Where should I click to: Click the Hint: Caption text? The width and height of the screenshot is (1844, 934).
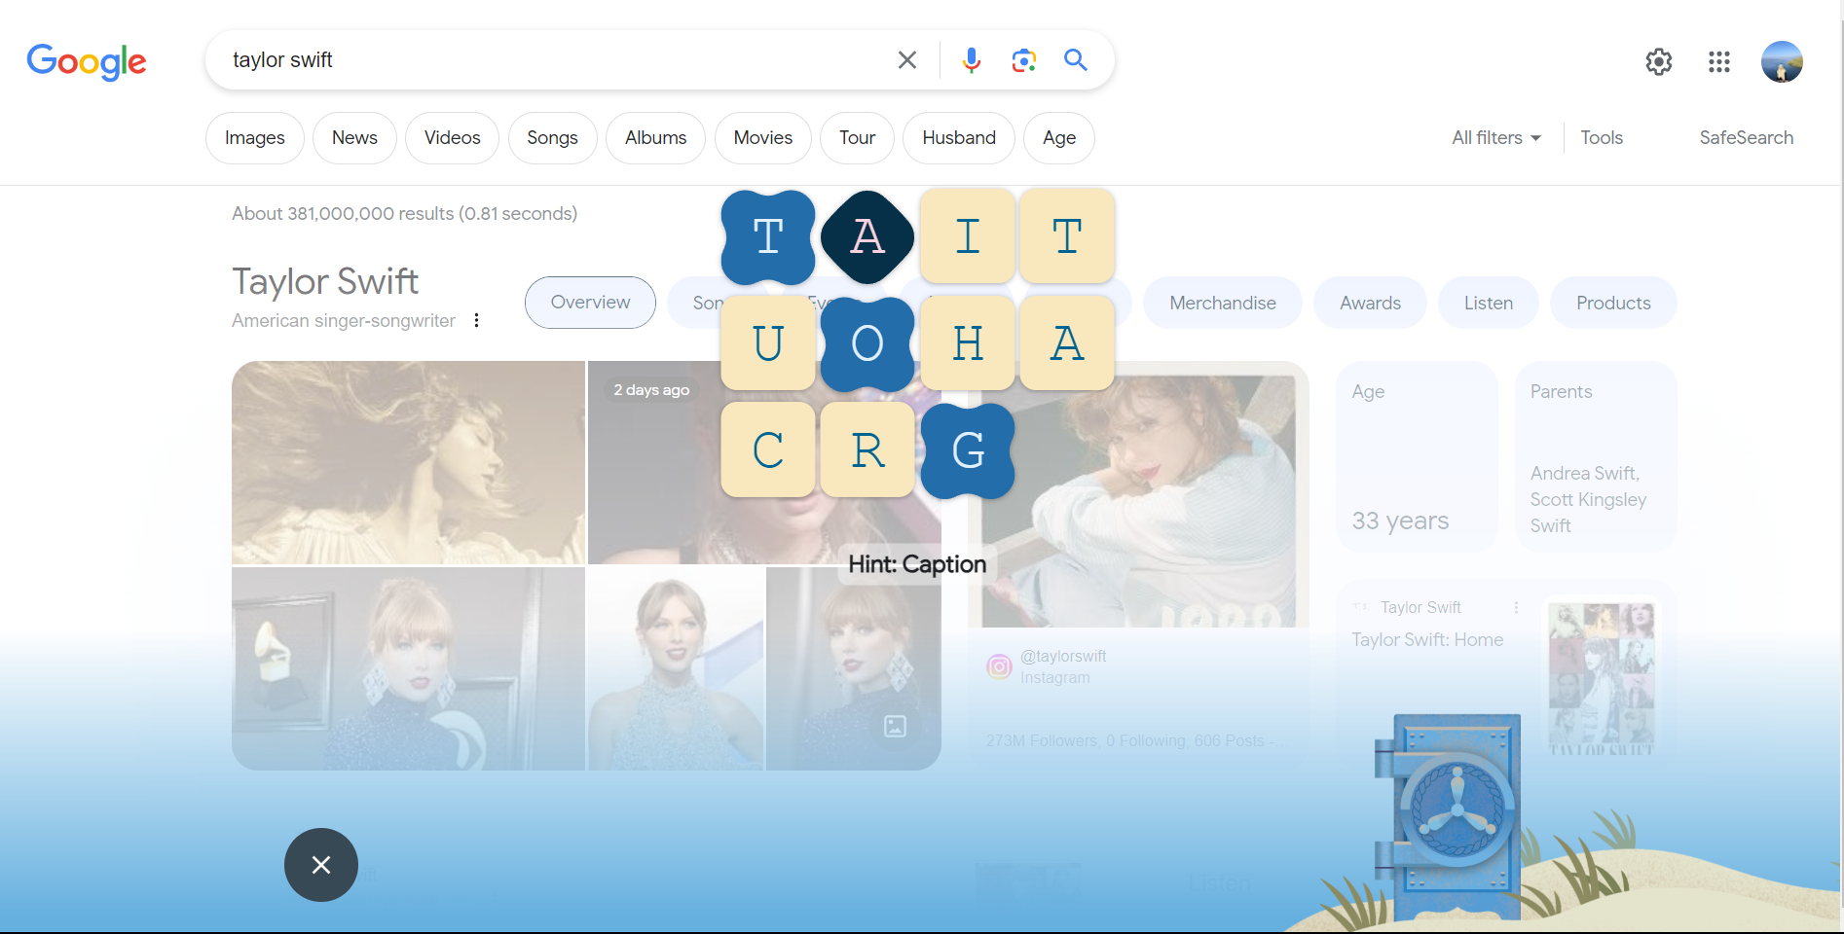(x=917, y=564)
